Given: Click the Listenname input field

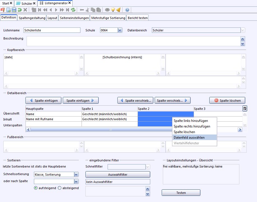Looking at the screenshot, I should point(52,30).
